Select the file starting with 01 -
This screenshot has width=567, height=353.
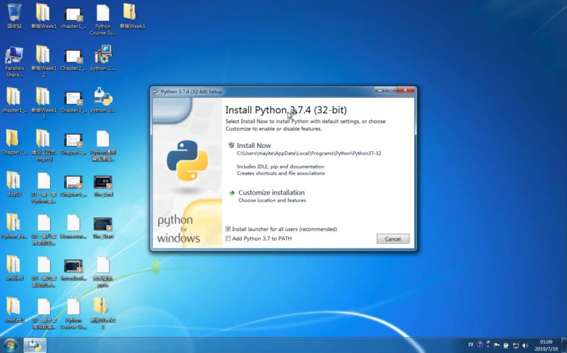click(x=43, y=187)
